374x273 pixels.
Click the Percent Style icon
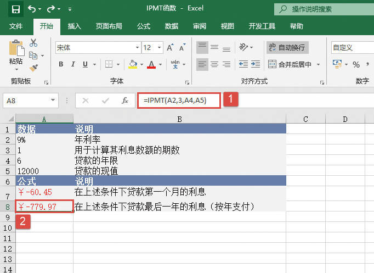(x=356, y=64)
